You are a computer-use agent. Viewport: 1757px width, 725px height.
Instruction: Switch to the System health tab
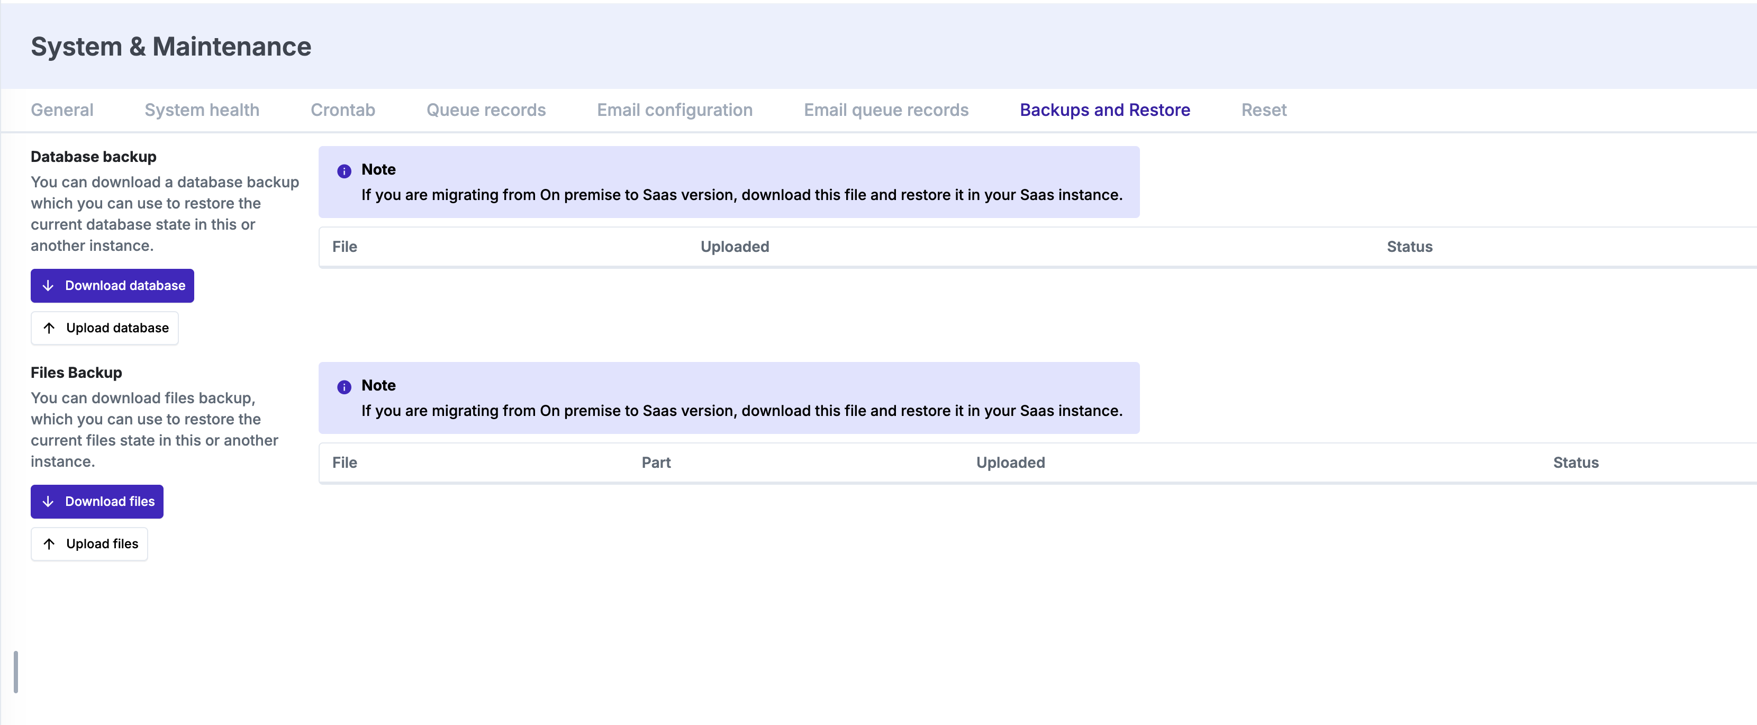coord(202,110)
